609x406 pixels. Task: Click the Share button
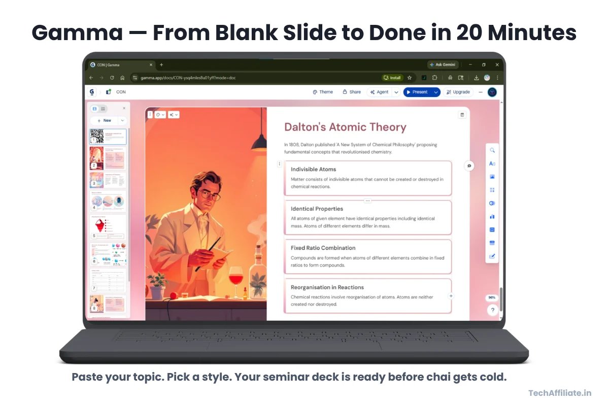[x=351, y=92]
